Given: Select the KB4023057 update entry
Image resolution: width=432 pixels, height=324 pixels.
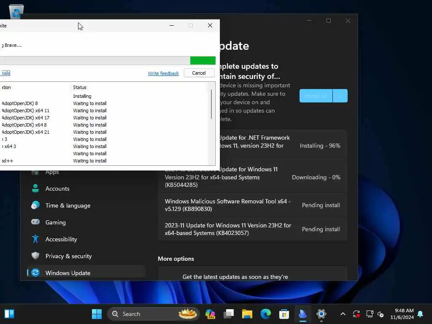Looking at the screenshot, I should [x=252, y=229].
